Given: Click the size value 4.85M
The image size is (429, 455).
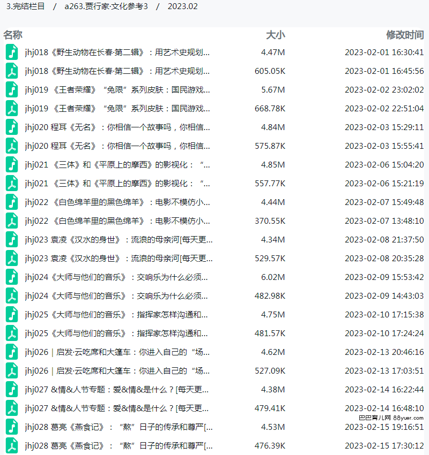Looking at the screenshot, I should [273, 164].
